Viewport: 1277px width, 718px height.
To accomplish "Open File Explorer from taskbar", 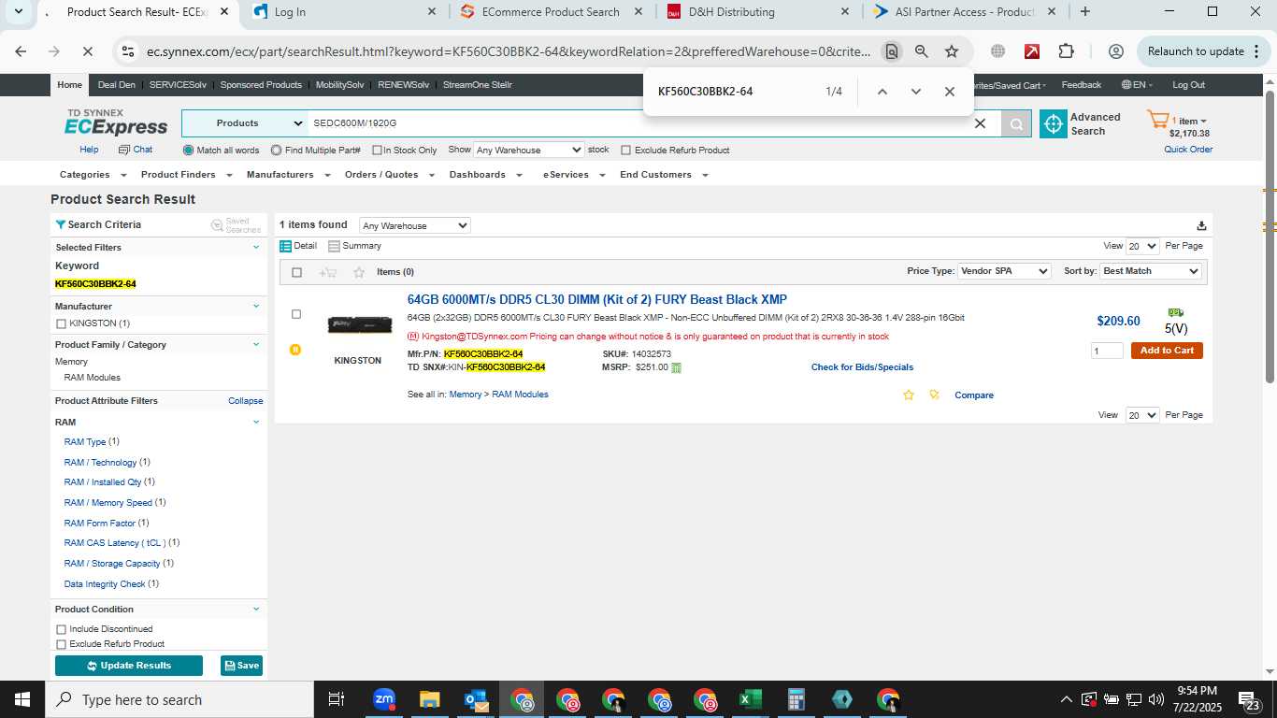I will [430, 699].
